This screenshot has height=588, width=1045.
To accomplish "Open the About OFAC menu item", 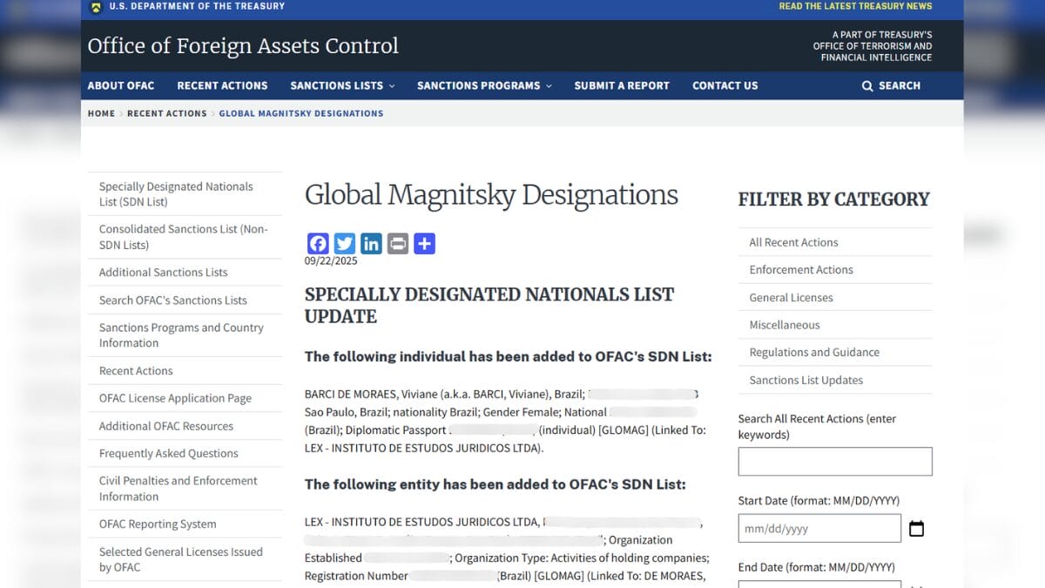I will coord(121,85).
